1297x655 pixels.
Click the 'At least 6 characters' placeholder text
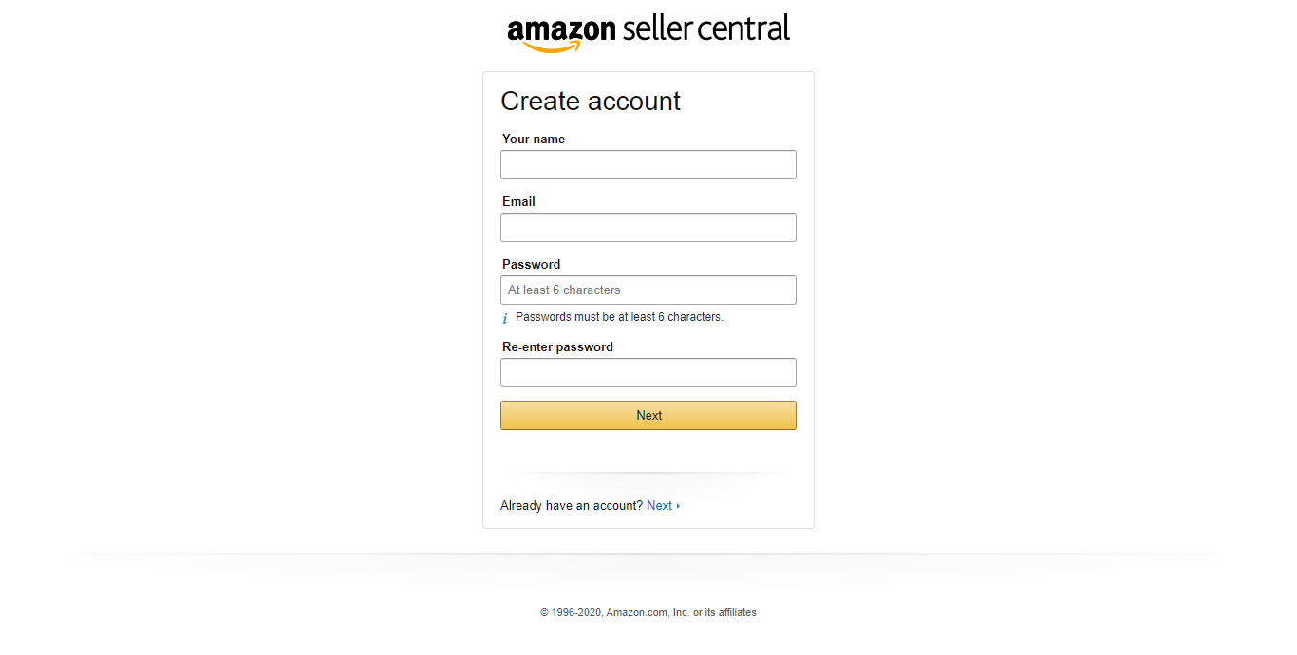pos(563,290)
